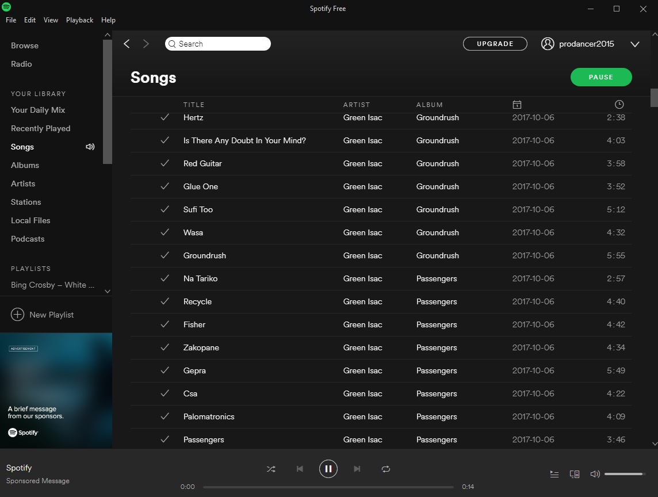The width and height of the screenshot is (658, 497).
Task: Open the devices available menu
Action: (574, 474)
